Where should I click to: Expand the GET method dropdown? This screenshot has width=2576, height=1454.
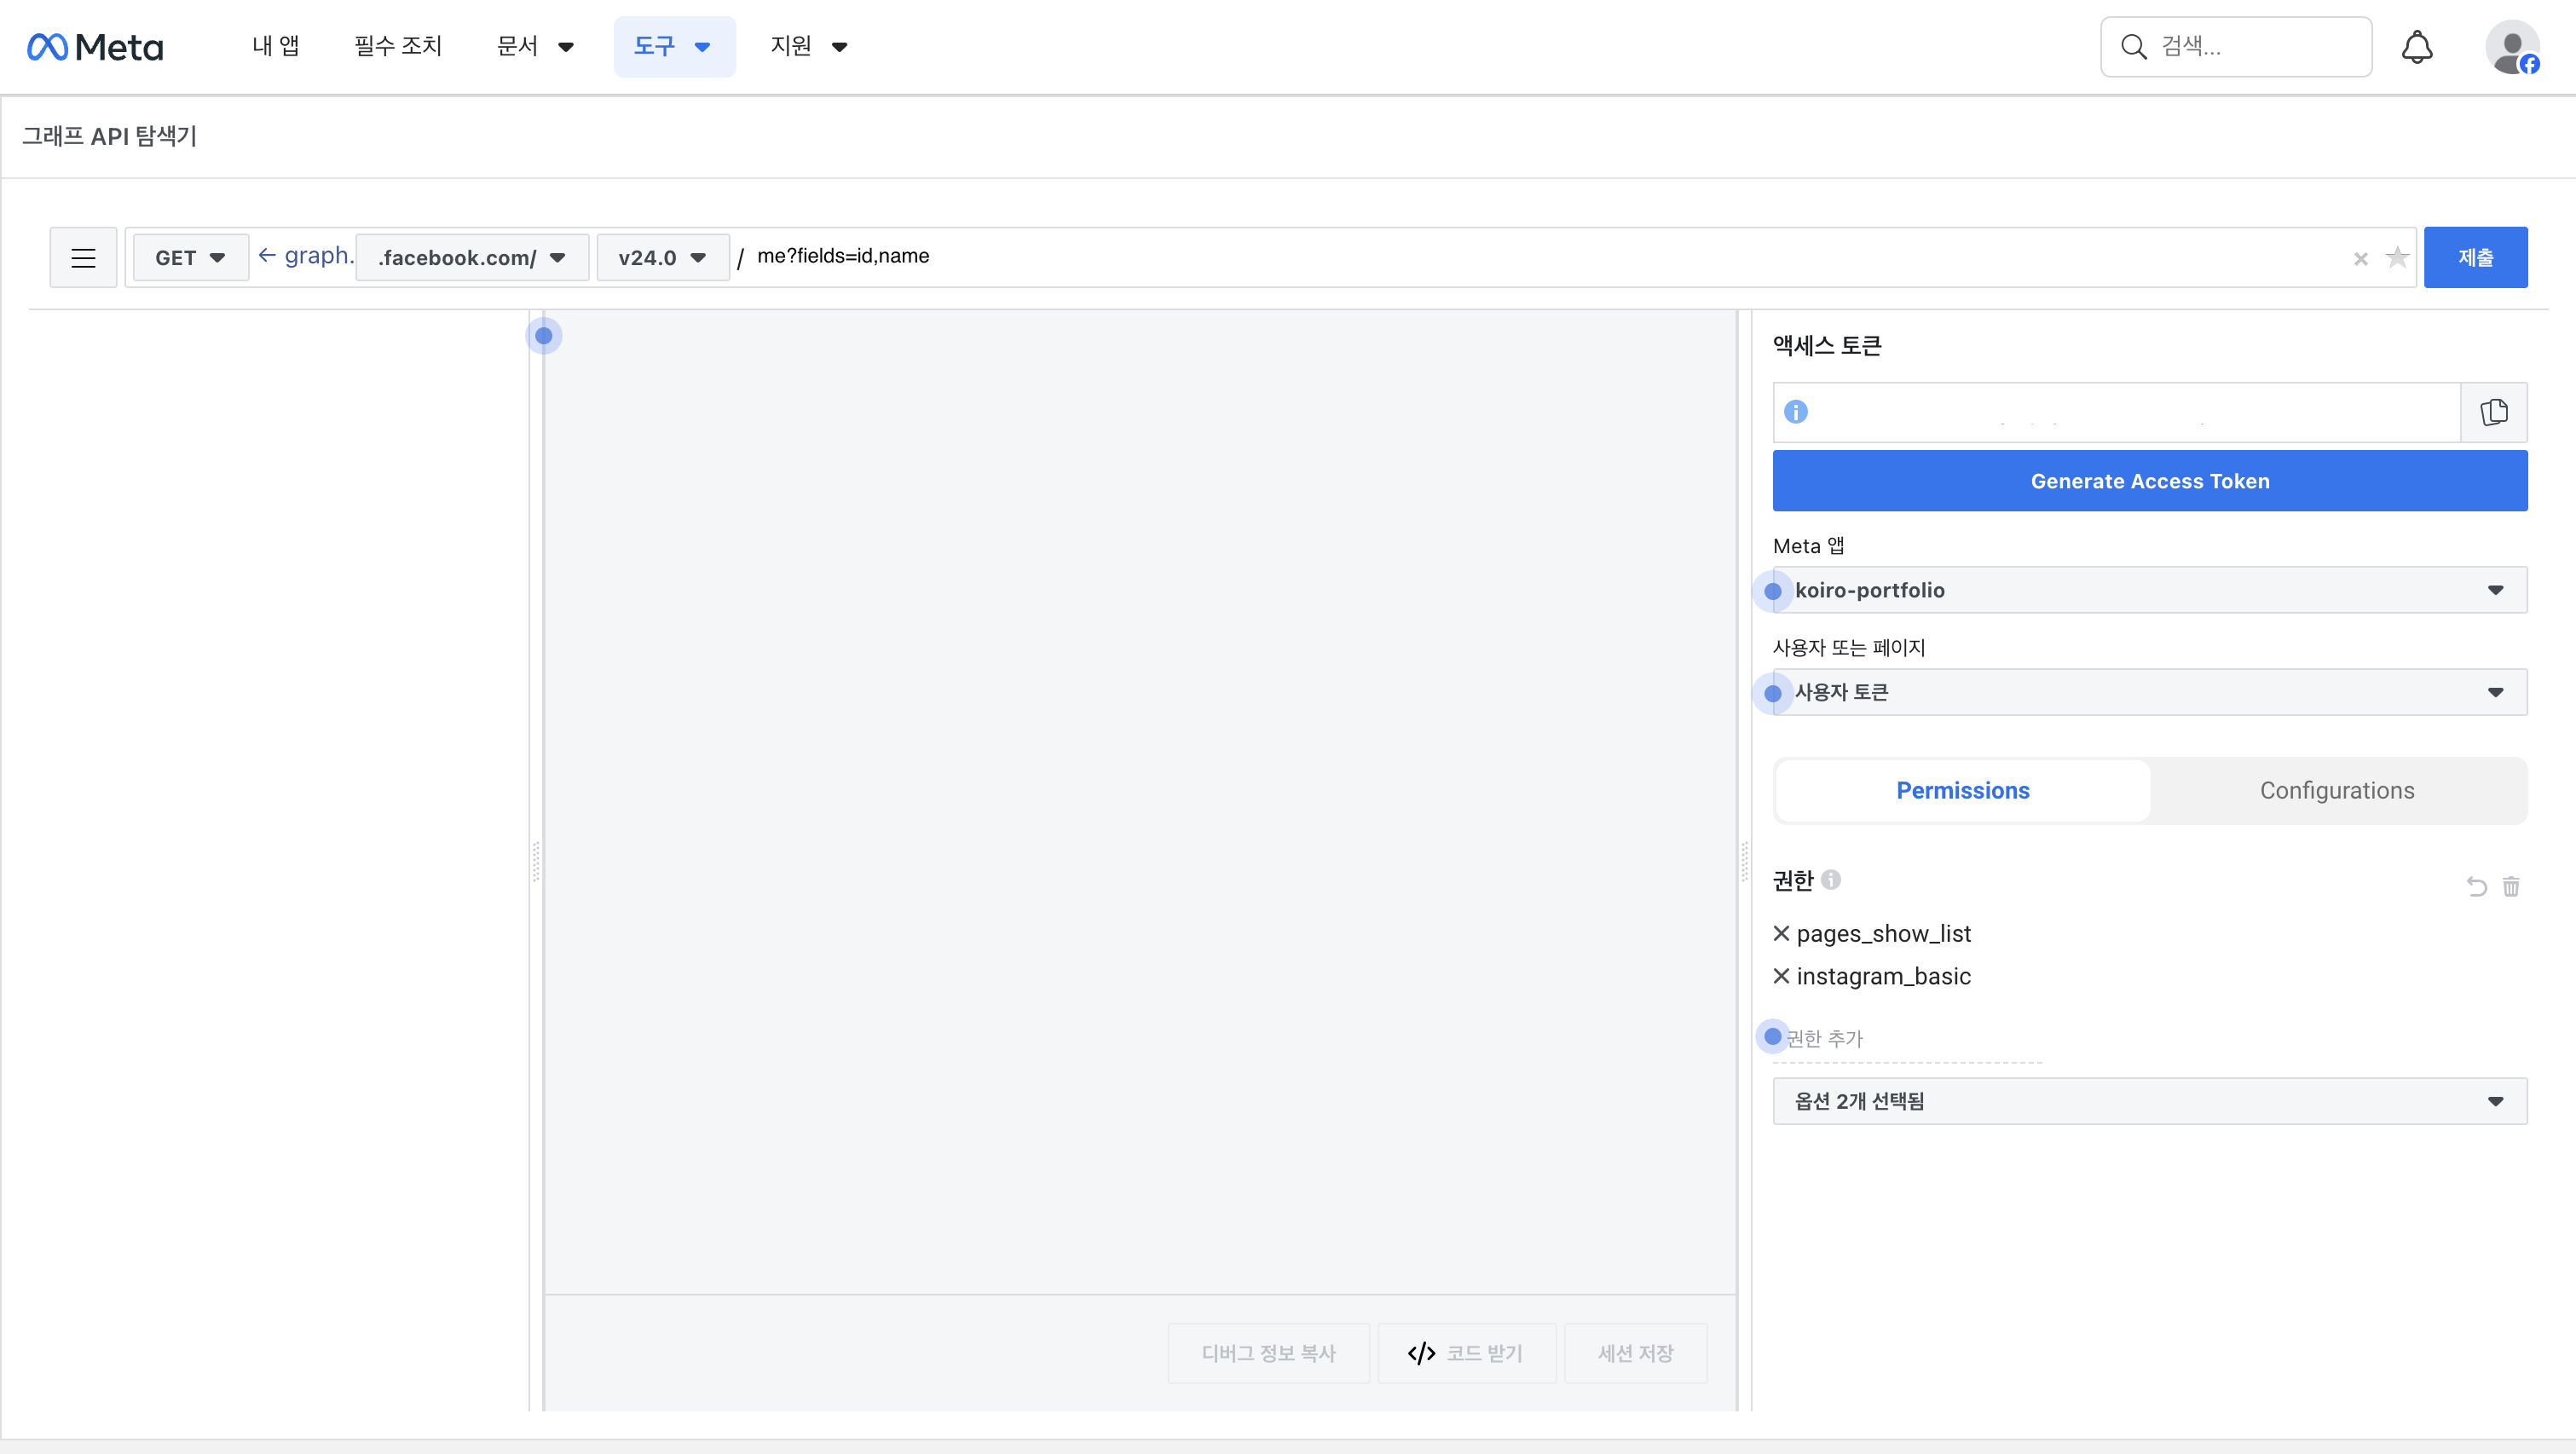click(190, 258)
